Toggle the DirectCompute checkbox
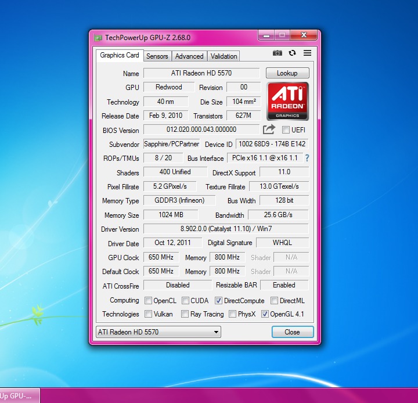Screen dimensions: 418x403 pyautogui.click(x=218, y=301)
